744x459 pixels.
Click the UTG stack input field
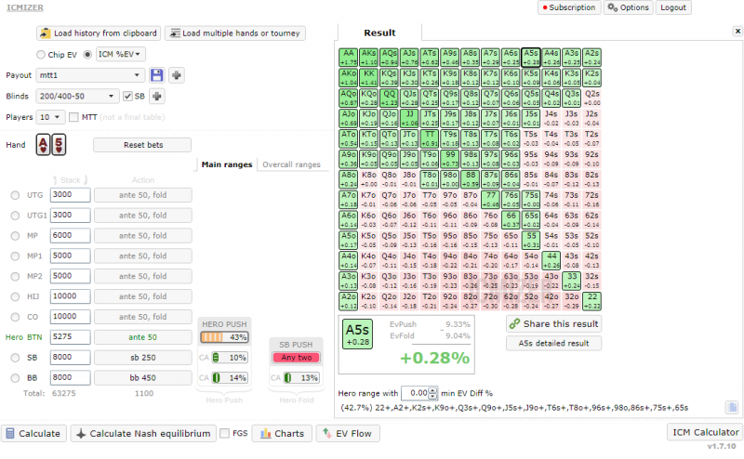[x=70, y=194]
